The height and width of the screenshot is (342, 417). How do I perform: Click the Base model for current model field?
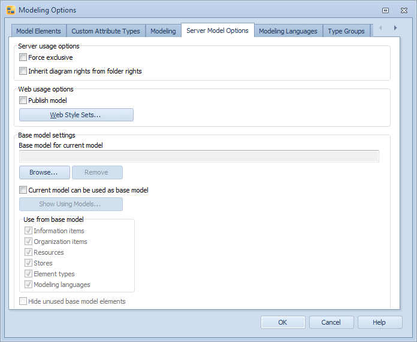click(199, 157)
